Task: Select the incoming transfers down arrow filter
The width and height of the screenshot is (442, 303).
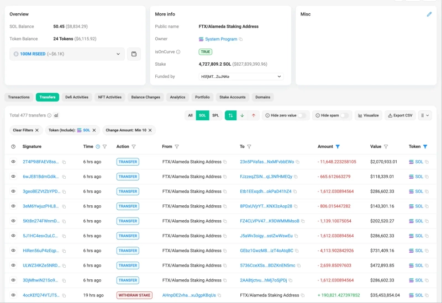Action: click(242, 115)
